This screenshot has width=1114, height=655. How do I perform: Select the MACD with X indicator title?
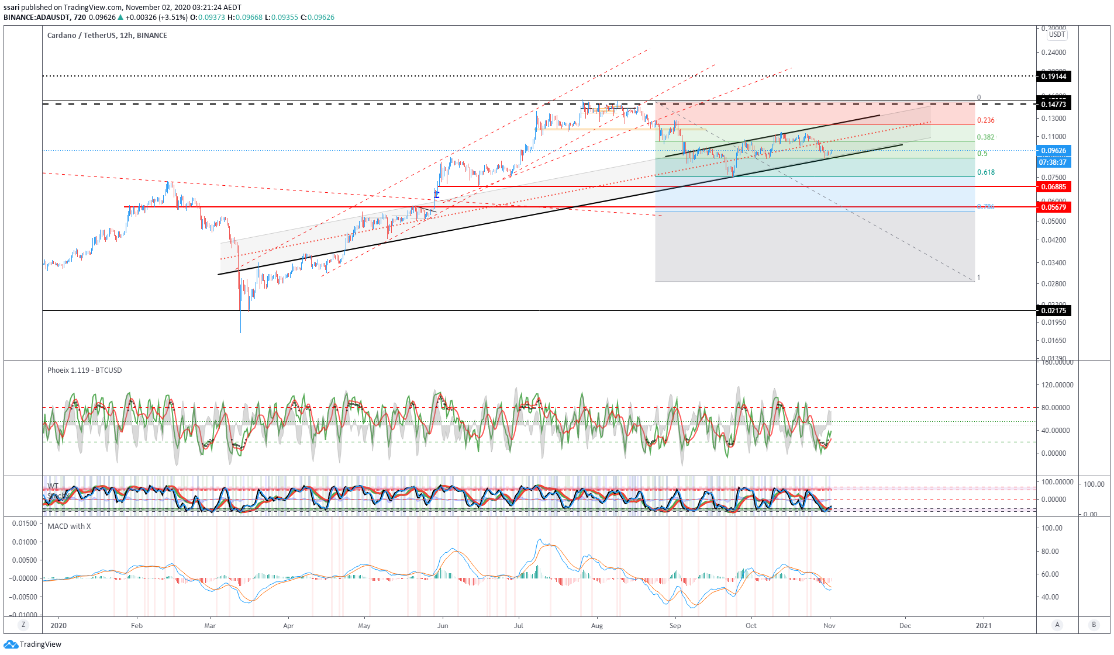click(x=69, y=526)
